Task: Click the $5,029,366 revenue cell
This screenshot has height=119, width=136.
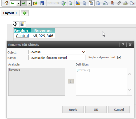Action: pos(43,36)
